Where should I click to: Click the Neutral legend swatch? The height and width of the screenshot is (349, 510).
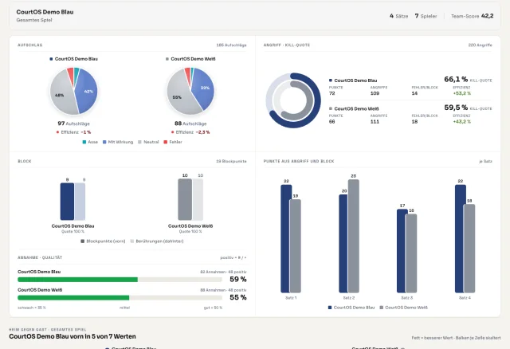click(x=140, y=142)
